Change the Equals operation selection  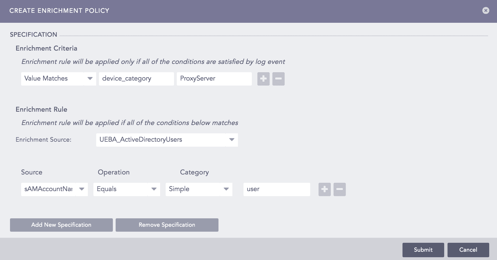pyautogui.click(x=122, y=189)
